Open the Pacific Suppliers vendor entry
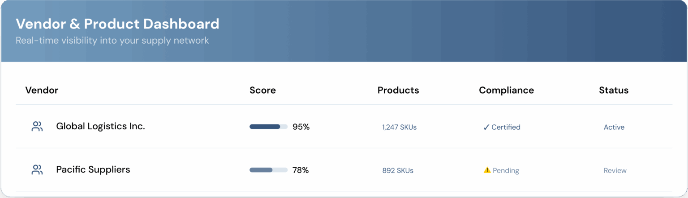688x198 pixels. 93,169
